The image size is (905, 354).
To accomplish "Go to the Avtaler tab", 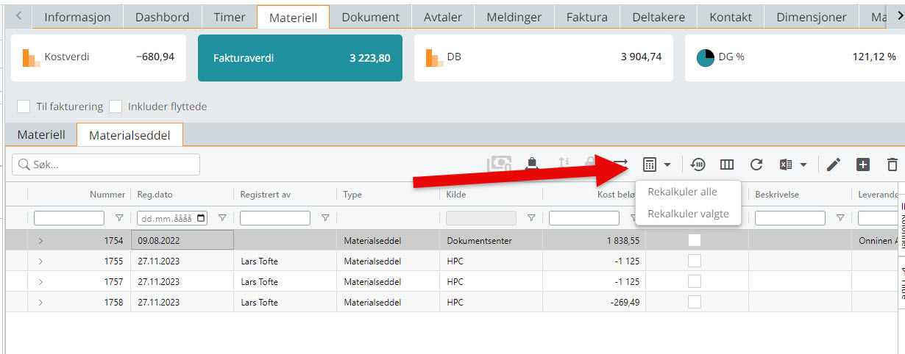I will (443, 17).
